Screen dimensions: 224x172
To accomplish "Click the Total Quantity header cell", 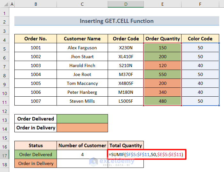I will (x=126, y=146).
